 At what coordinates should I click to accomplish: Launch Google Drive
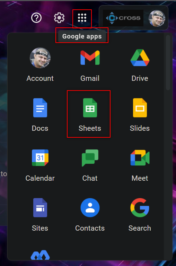tap(140, 65)
